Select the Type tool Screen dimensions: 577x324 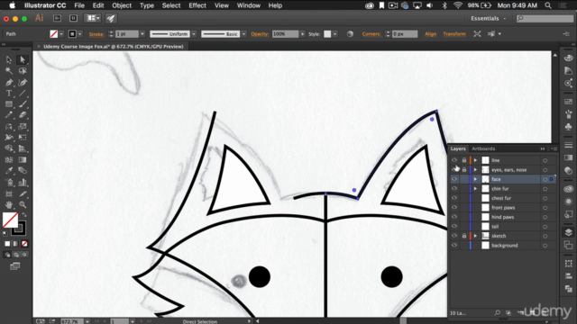click(x=9, y=94)
